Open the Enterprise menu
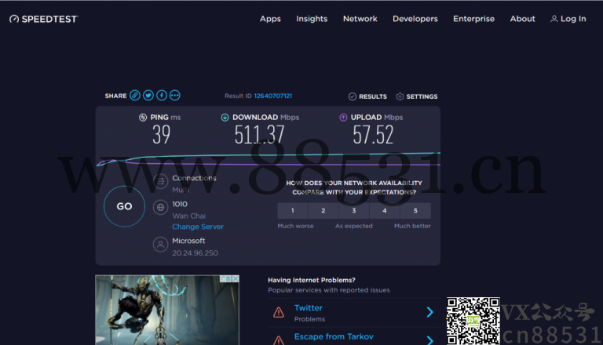The height and width of the screenshot is (345, 603). (473, 19)
